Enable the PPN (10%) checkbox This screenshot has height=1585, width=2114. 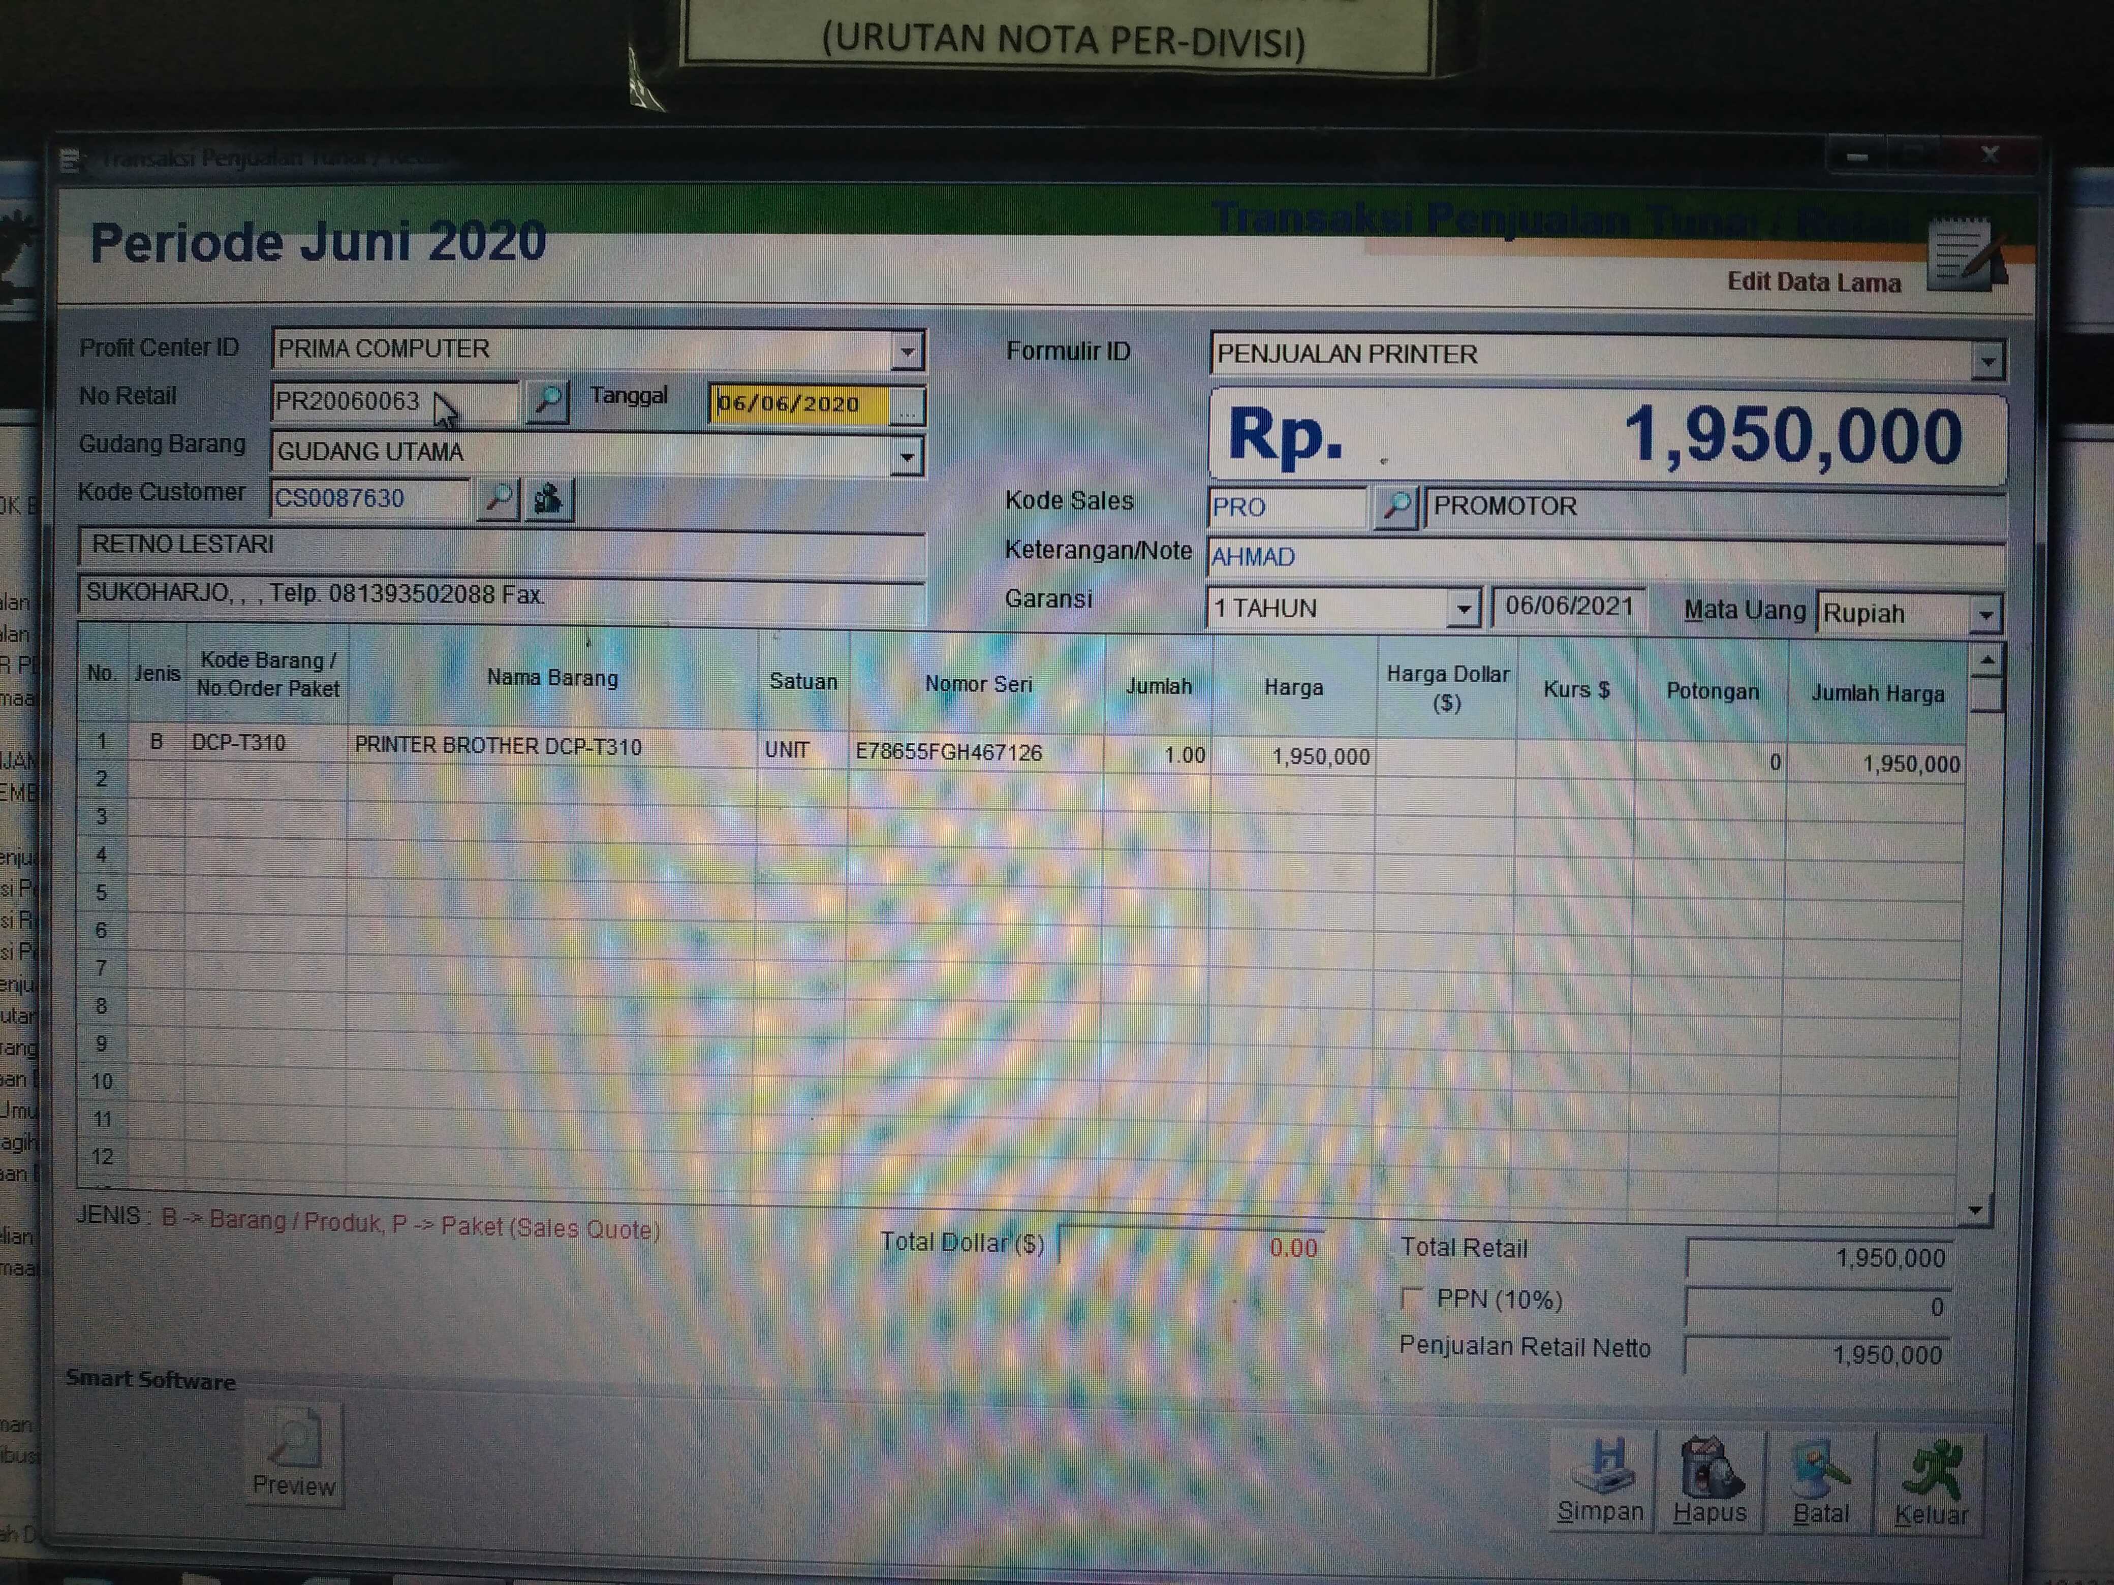coord(1412,1297)
